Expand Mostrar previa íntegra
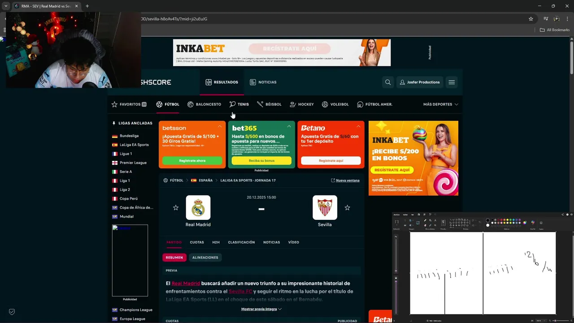The width and height of the screenshot is (574, 323). tap(261, 309)
